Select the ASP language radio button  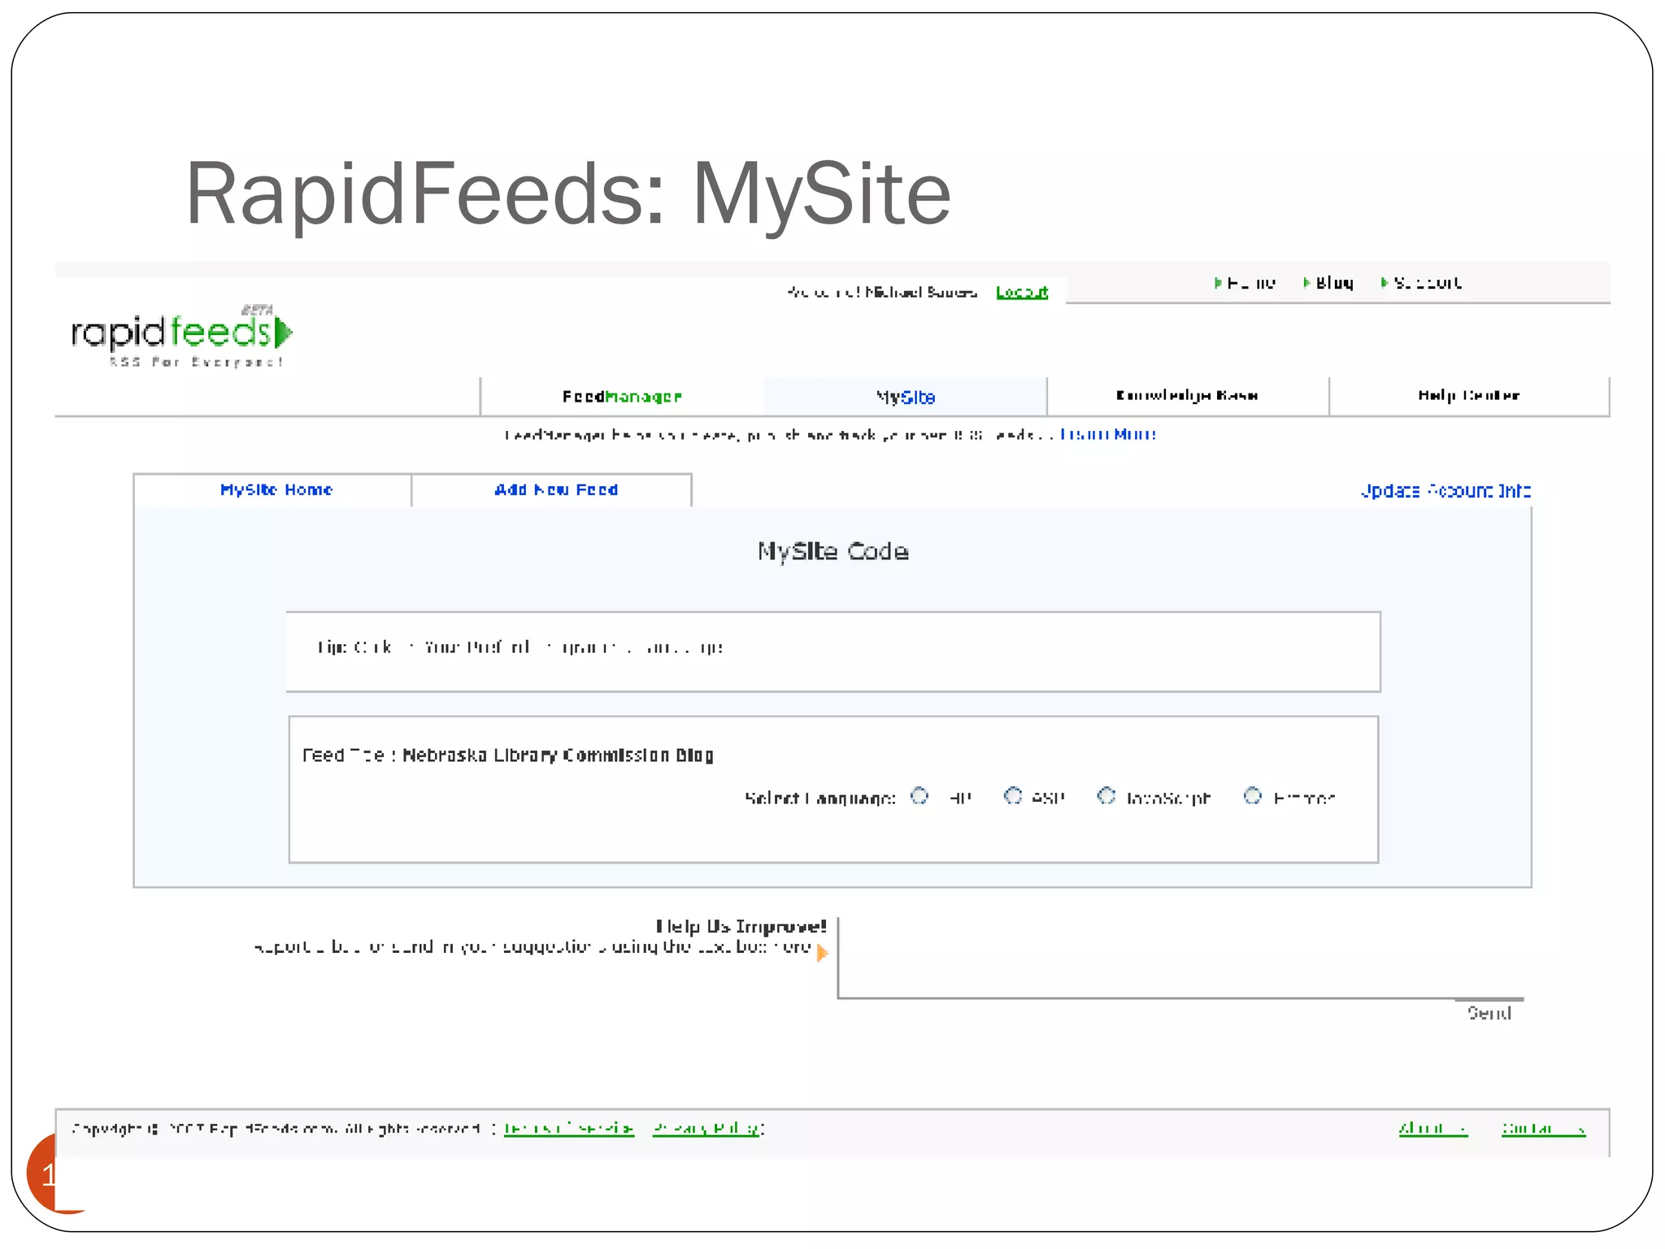point(1013,796)
